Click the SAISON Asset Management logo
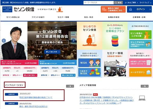 tap(7, 9)
